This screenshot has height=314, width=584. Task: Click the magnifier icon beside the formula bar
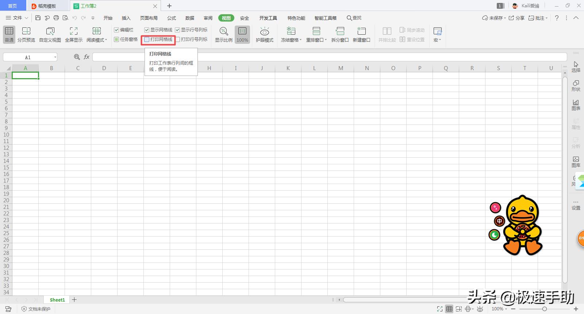point(77,57)
